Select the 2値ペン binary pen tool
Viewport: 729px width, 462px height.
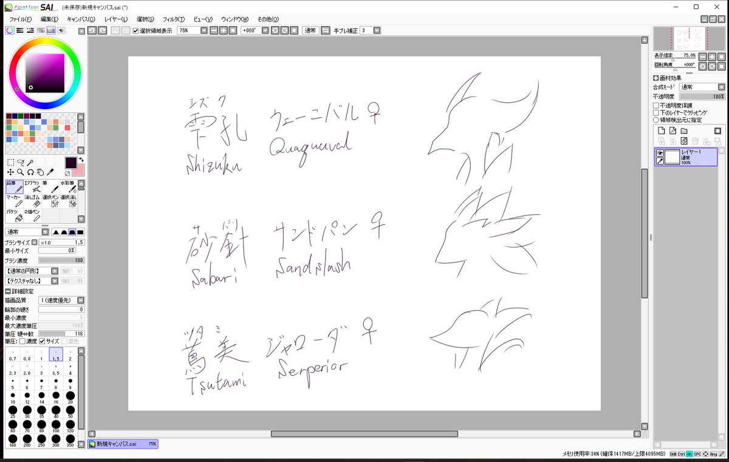point(33,215)
